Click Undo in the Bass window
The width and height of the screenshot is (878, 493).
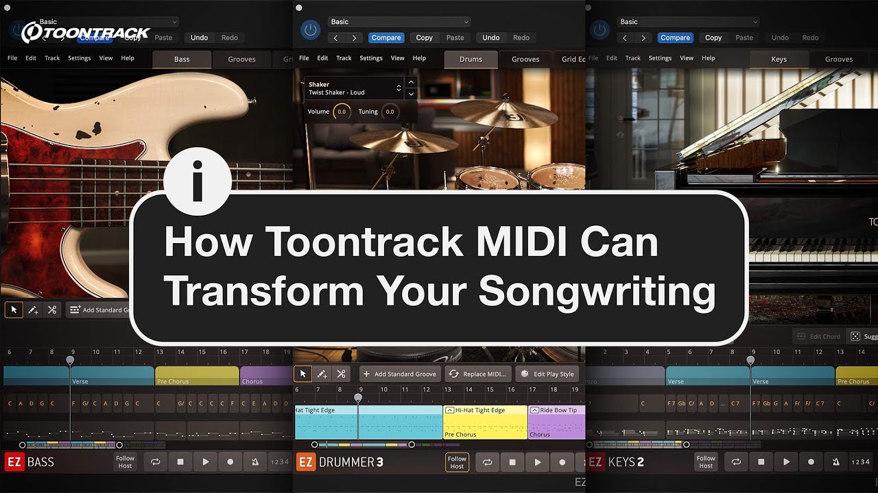point(199,38)
